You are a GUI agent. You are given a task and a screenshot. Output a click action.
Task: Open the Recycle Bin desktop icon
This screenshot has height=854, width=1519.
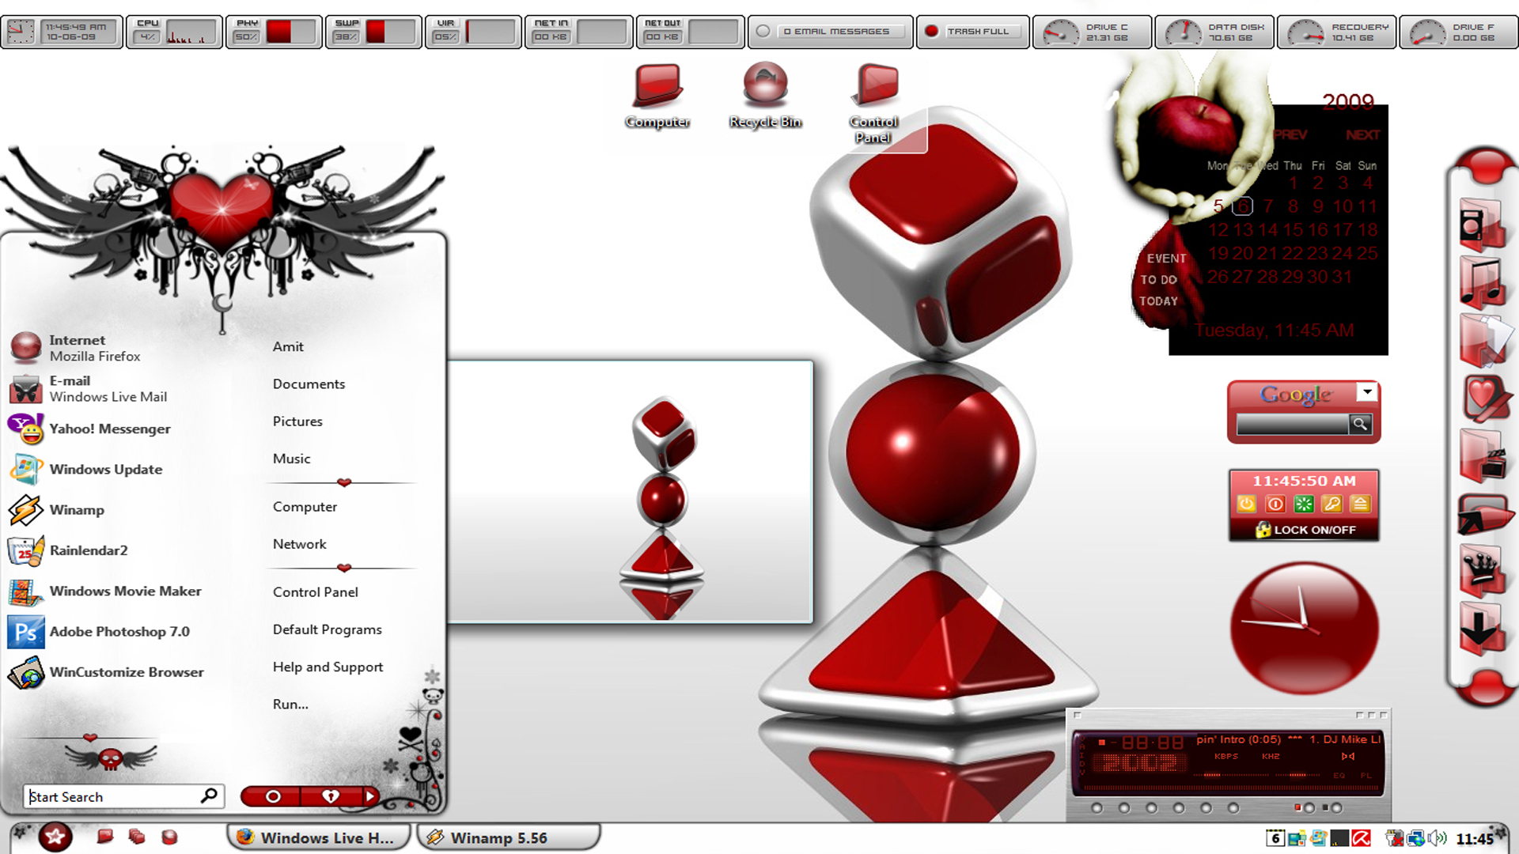(765, 96)
